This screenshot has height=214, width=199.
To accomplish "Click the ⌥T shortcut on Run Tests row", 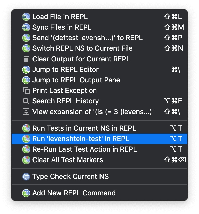I will (x=176, y=128).
